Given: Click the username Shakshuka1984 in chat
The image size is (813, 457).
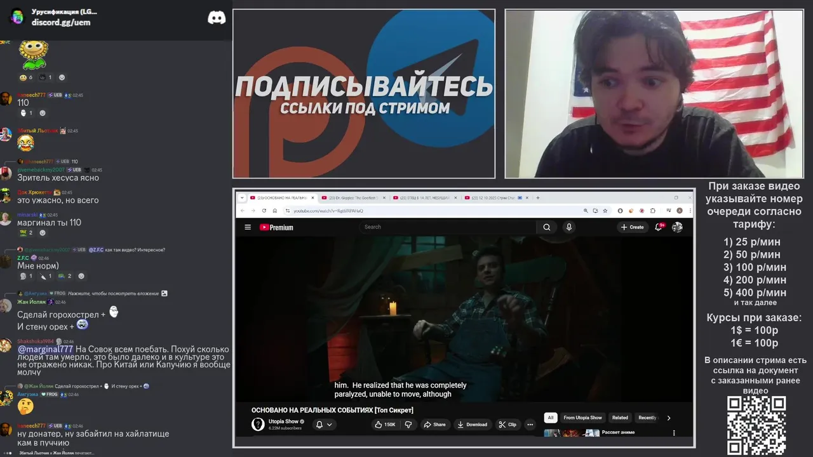Looking at the screenshot, I should [x=36, y=341].
